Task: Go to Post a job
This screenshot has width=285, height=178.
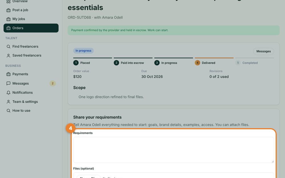Action: tap(31, 10)
